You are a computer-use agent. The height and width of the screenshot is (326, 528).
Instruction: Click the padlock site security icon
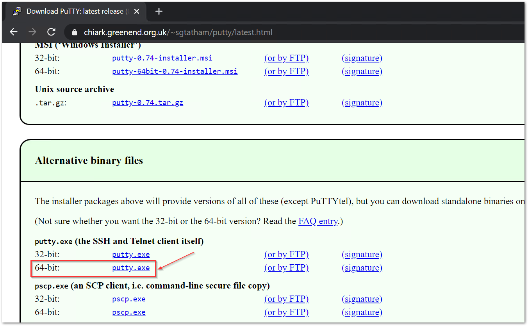(x=75, y=32)
